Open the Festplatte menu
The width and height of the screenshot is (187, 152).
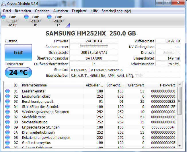click(x=79, y=11)
